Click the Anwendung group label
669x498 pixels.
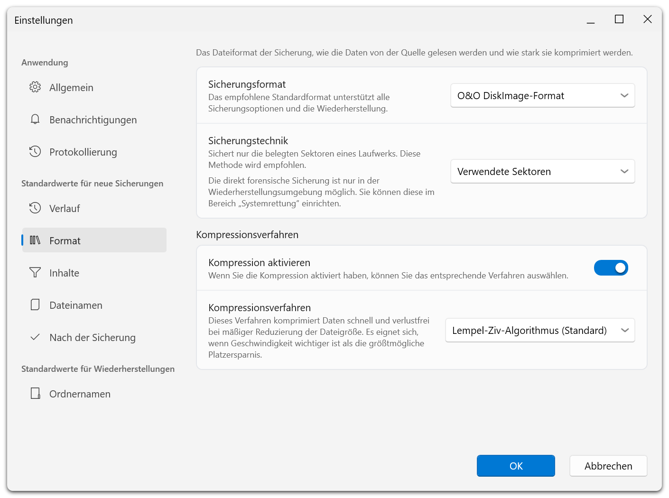(45, 63)
